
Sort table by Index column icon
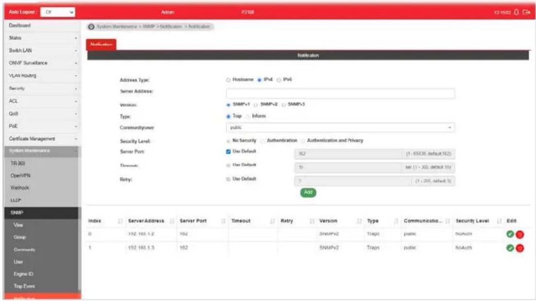tap(120, 221)
